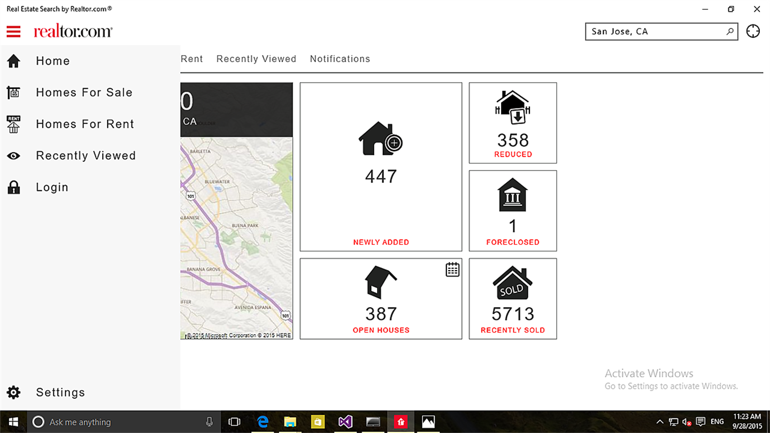Click the Homes For Sale sign icon
770x433 pixels.
coord(13,92)
